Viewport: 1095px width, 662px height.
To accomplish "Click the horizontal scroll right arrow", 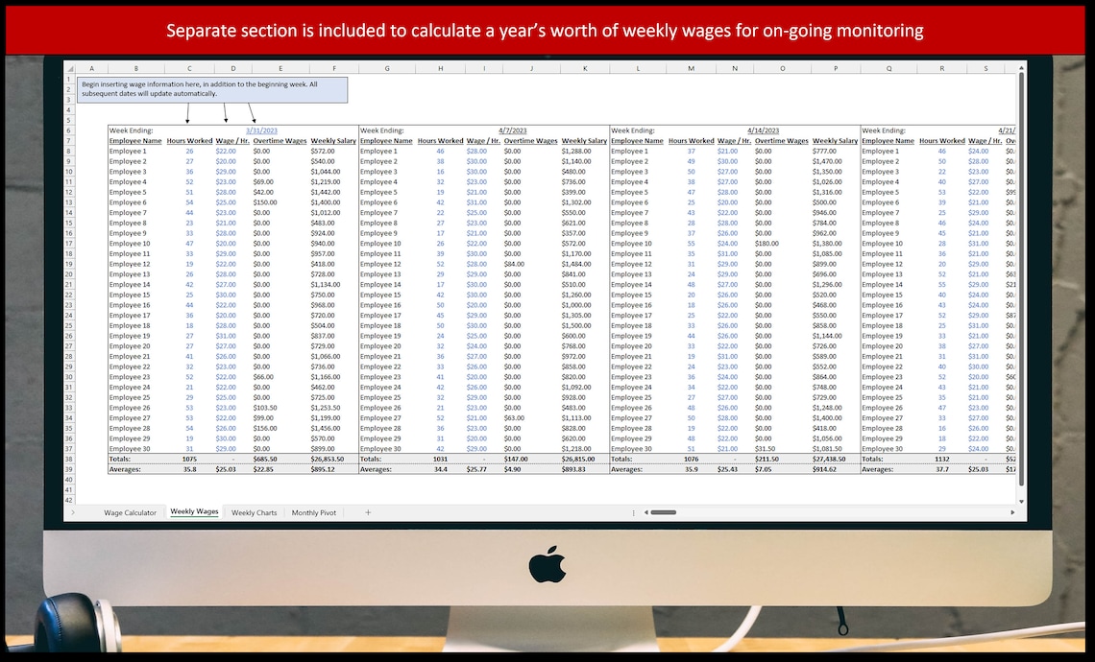I will (1013, 511).
